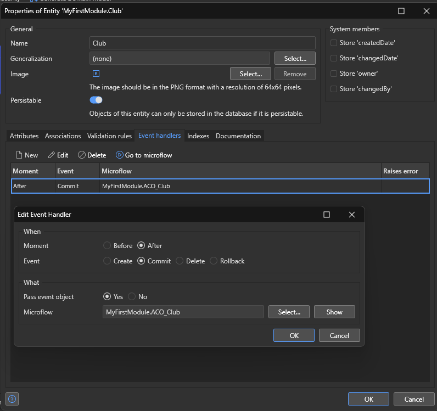Choose No for Pass event object
Viewport: 437px width, 411px height.
132,296
